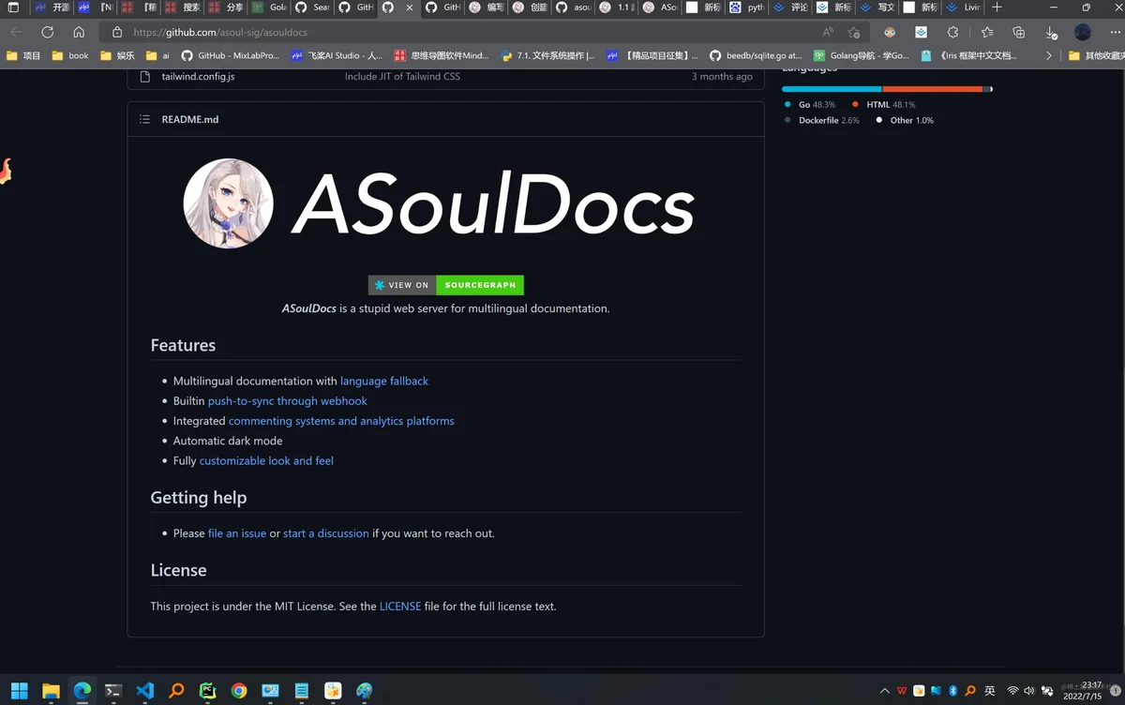
Task: Open Visual Studio Code from the taskbar
Action: tap(145, 691)
